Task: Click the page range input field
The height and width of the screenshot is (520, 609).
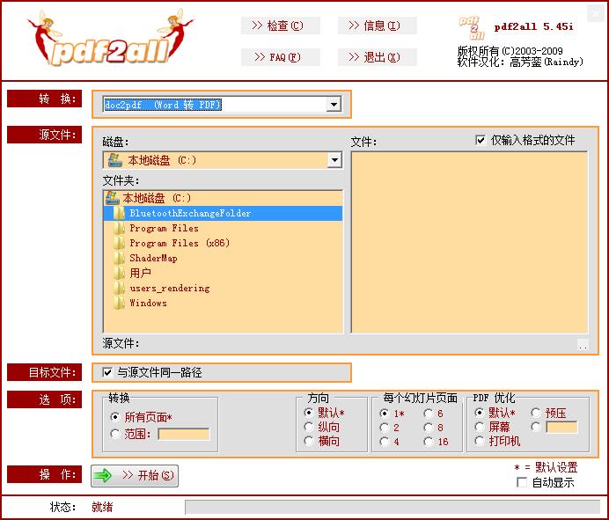Action: tap(184, 434)
